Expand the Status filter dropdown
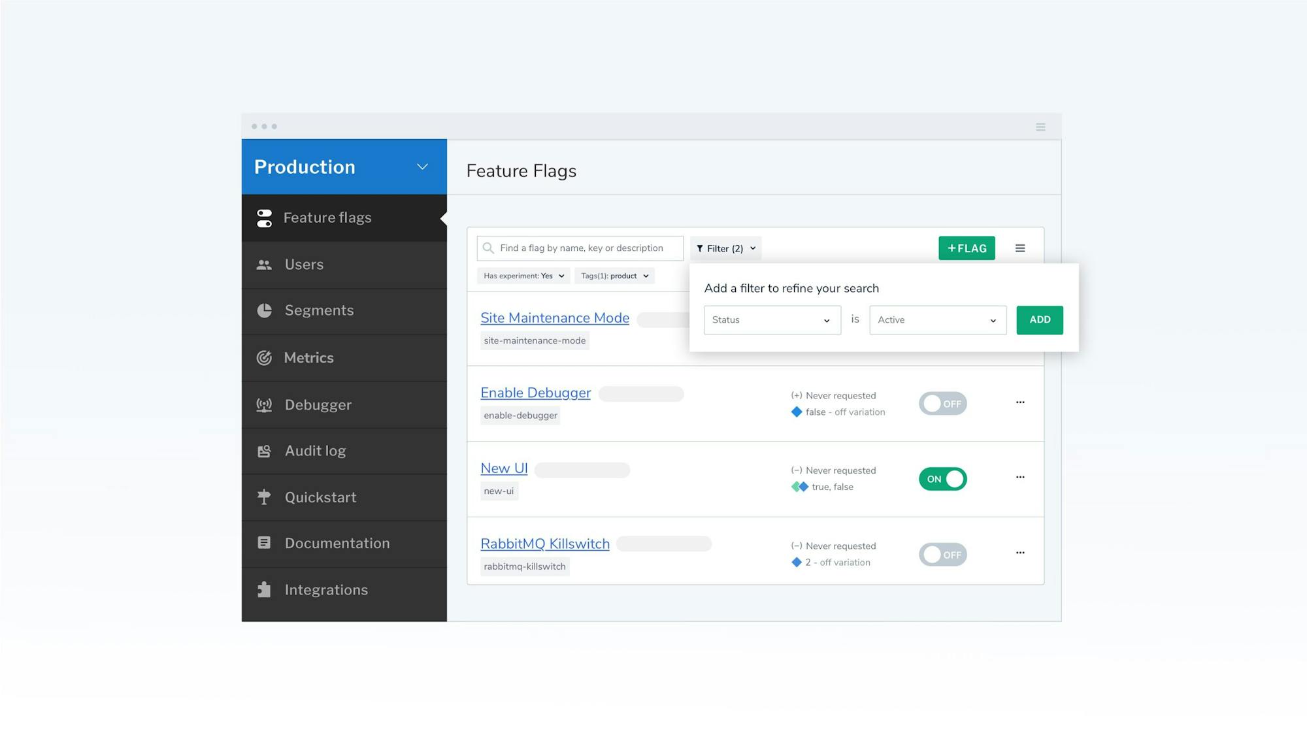 (x=772, y=319)
